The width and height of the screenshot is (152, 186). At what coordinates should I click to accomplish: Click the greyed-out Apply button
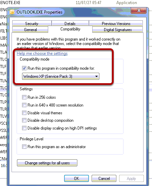(131, 178)
